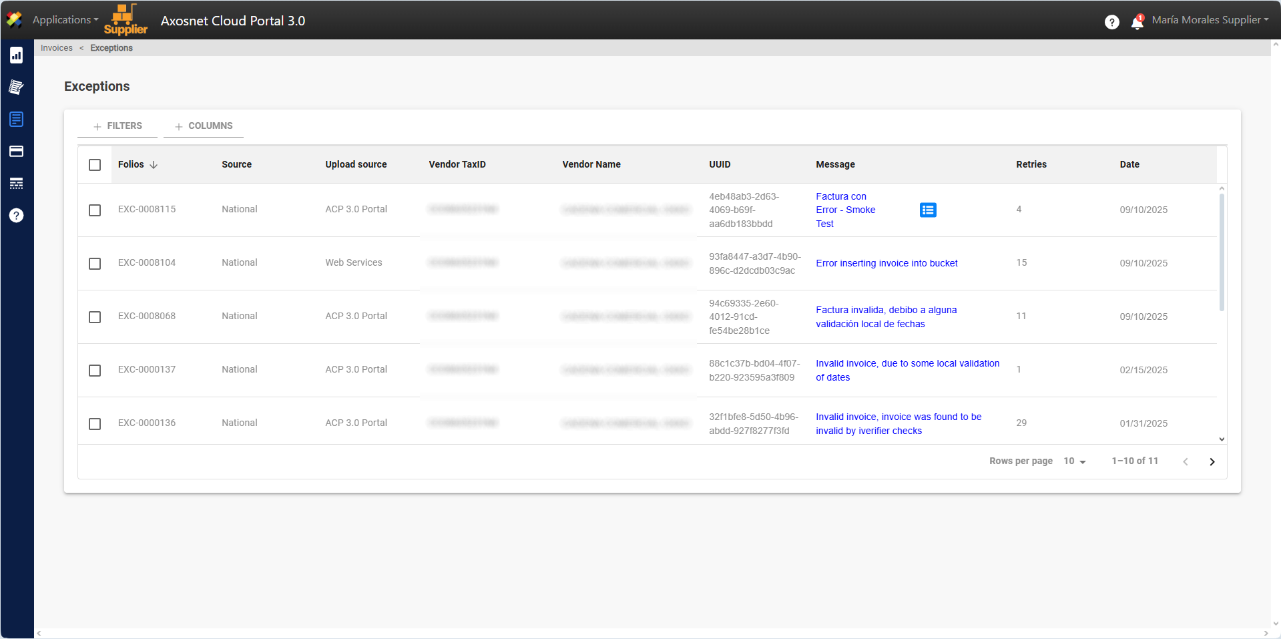Select the checkbox for EXC-0000137
The image size is (1281, 639).
tap(95, 371)
